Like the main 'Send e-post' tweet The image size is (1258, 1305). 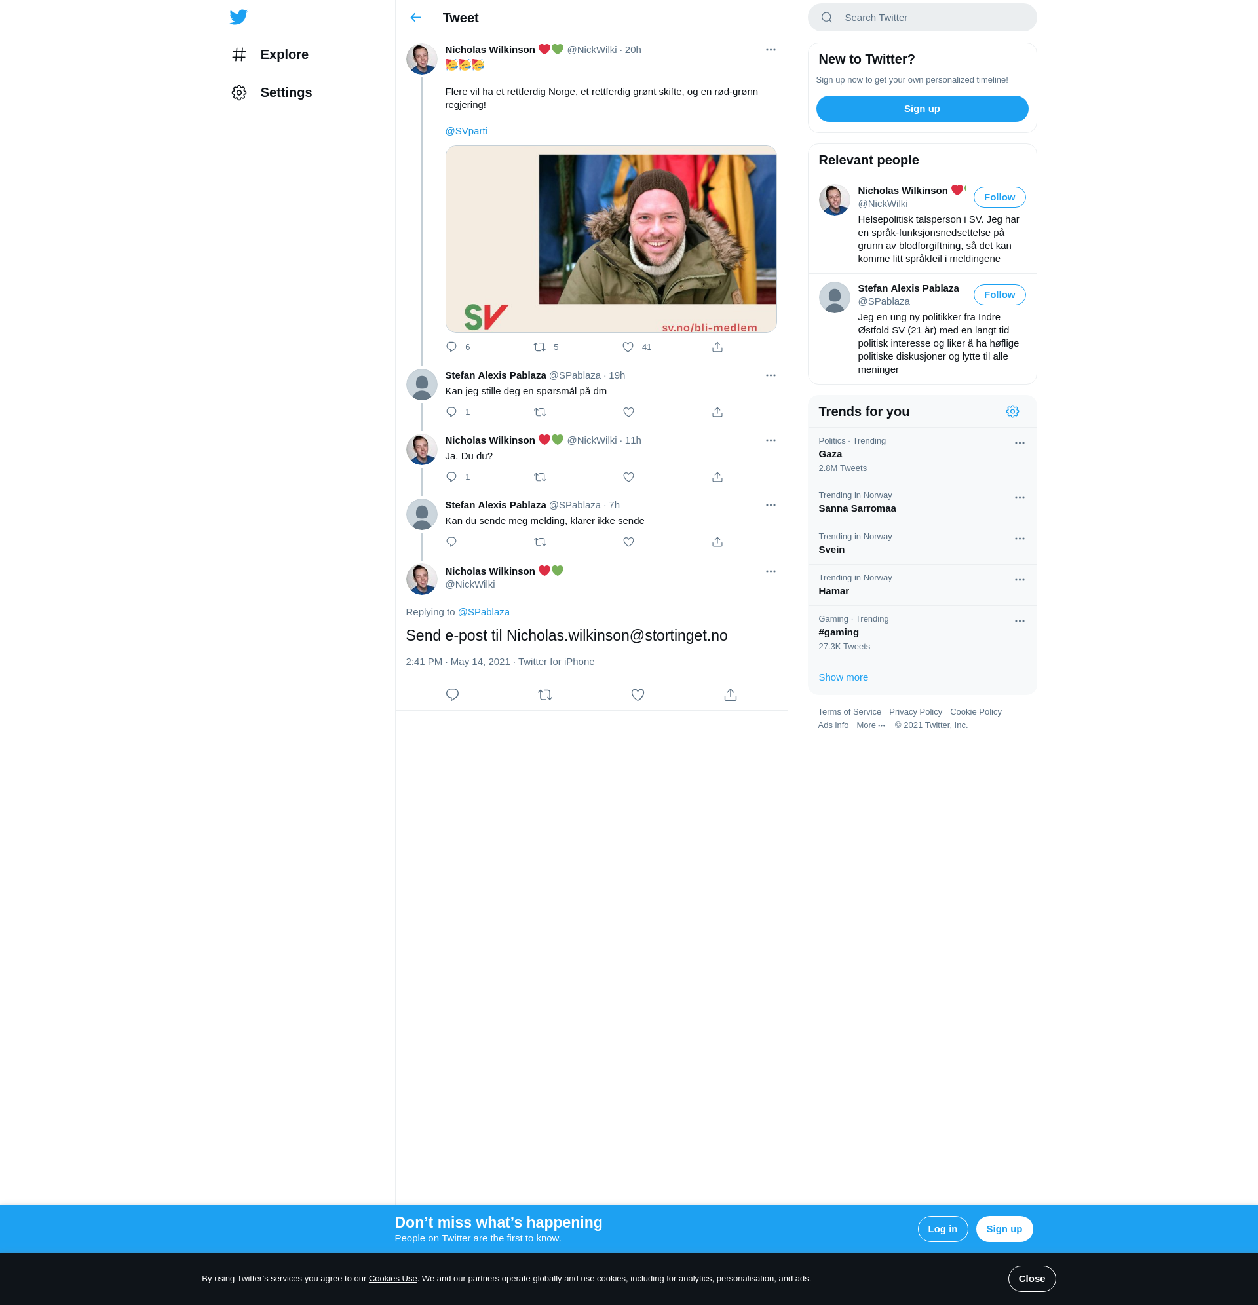pyautogui.click(x=638, y=694)
